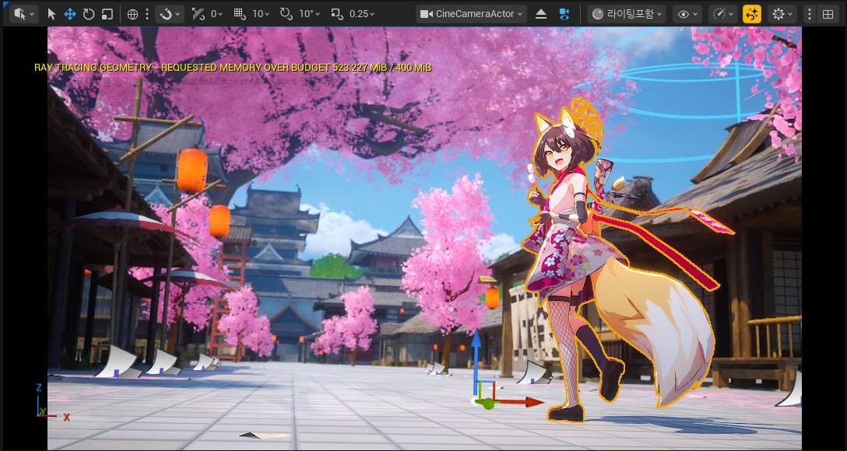Viewport: 847px width, 451px height.
Task: Open transform options three-dot menu beside globe
Action: [146, 14]
